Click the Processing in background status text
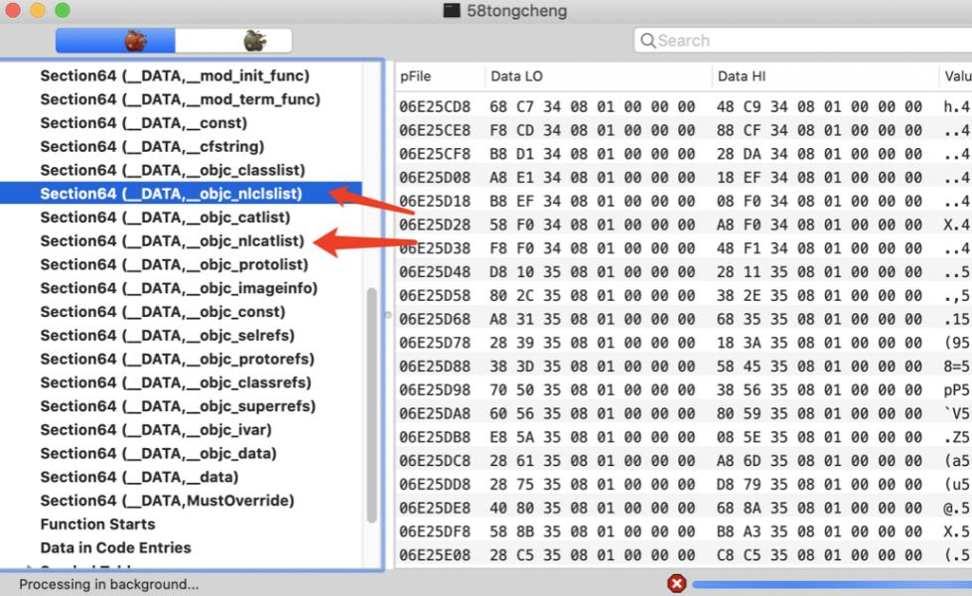 [x=108, y=584]
